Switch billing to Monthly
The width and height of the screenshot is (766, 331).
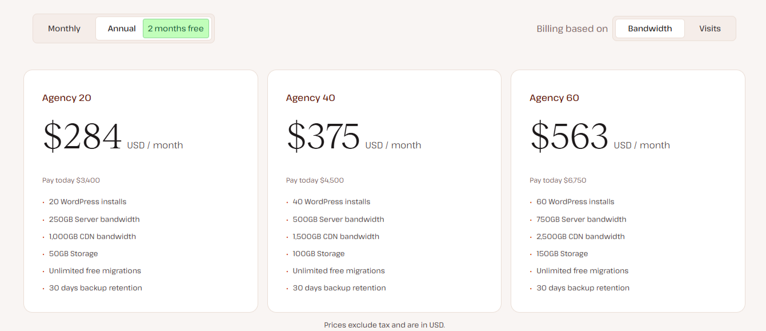tap(64, 29)
